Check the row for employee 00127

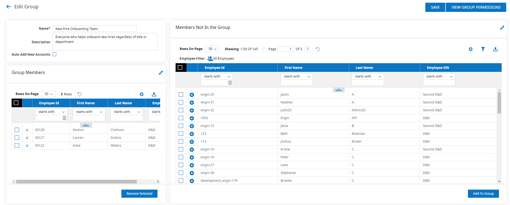tap(17, 137)
